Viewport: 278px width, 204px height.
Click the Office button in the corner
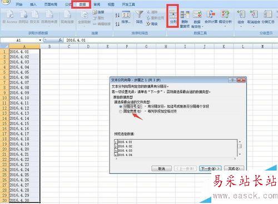click(x=6, y=2)
